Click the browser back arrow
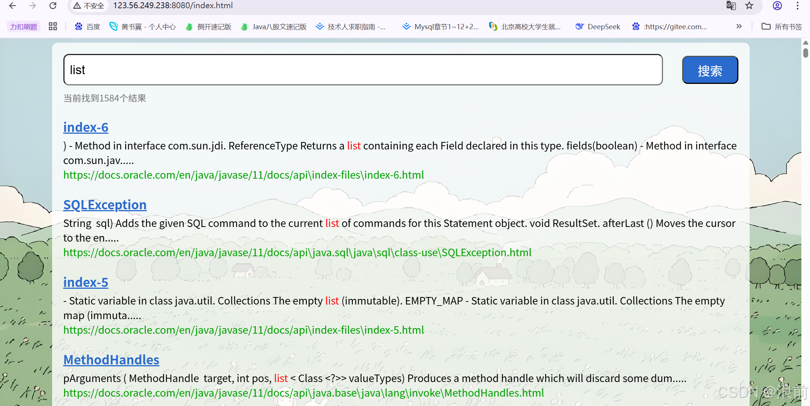Screen dimensions: 810x406 [12, 6]
